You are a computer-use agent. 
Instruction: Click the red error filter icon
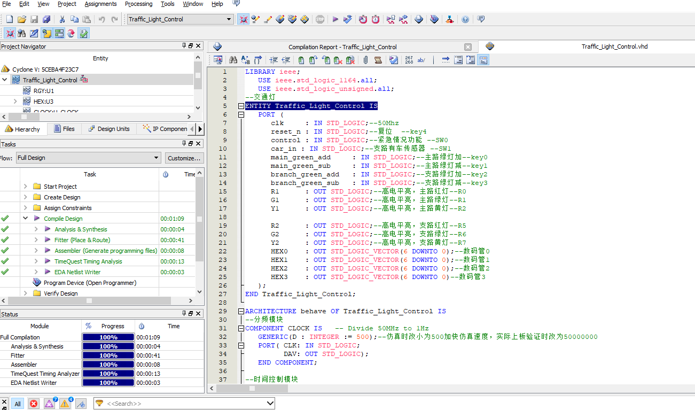[34, 404]
